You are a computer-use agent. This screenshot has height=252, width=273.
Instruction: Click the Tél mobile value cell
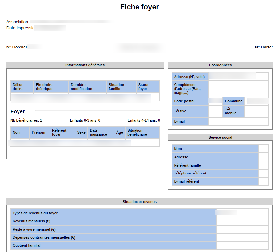[x=256, y=111]
